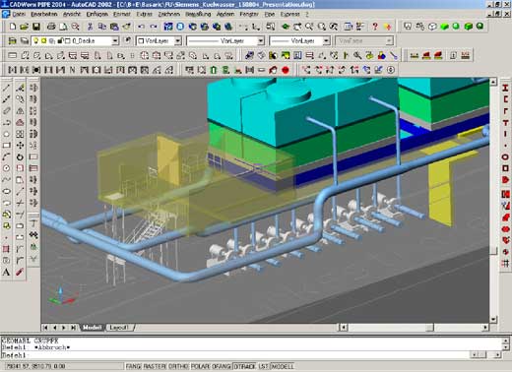
Task: Click the red circle toolbar icon
Action: point(286,70)
